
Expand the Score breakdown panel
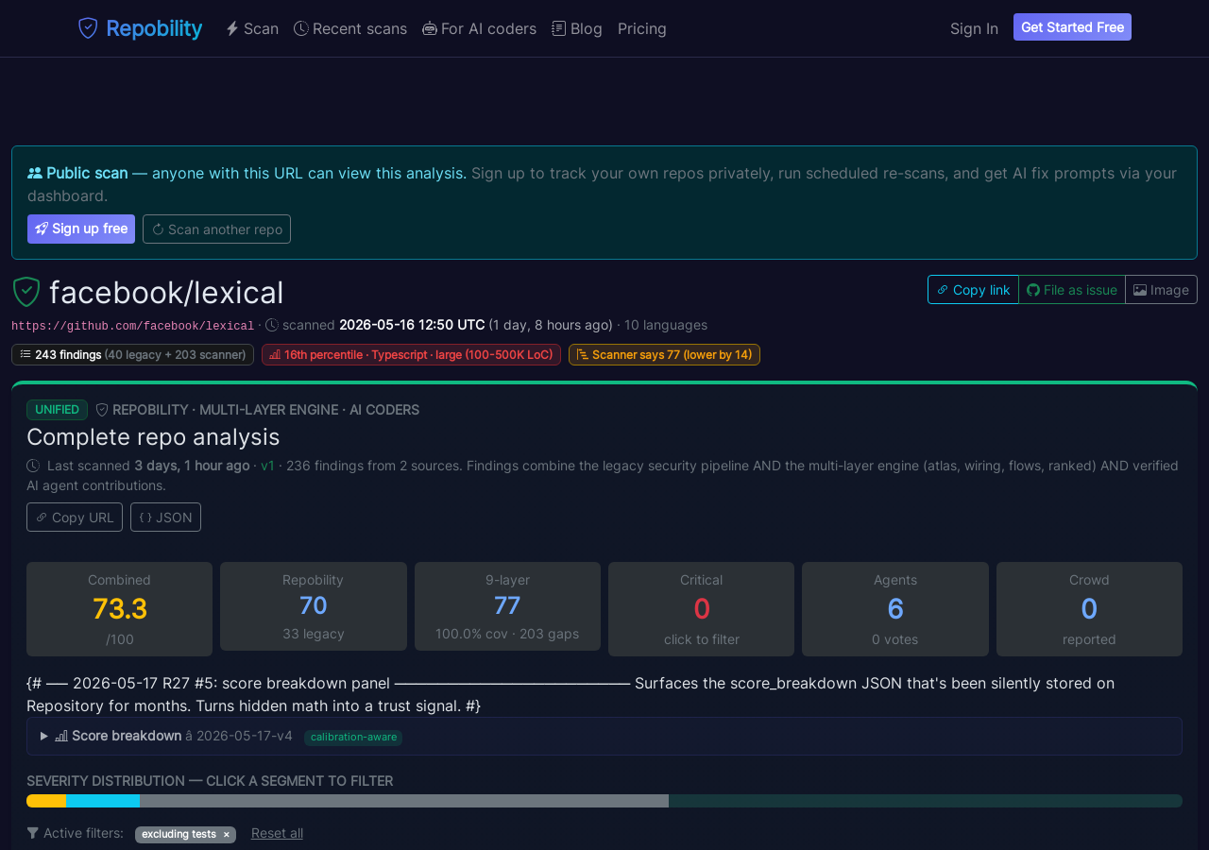tap(604, 736)
